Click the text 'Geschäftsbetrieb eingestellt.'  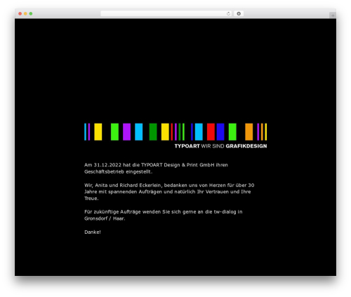(x=118, y=172)
